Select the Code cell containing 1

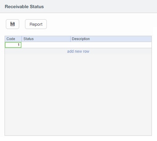click(13, 45)
